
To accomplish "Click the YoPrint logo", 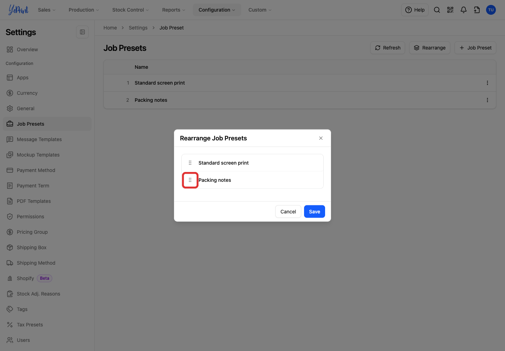I will (x=18, y=10).
